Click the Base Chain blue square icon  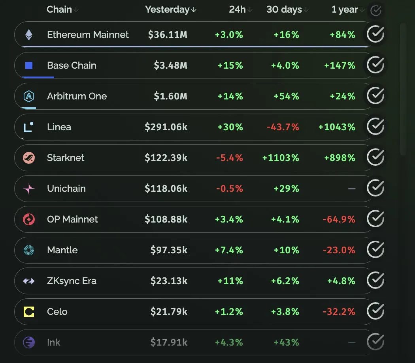pyautogui.click(x=29, y=65)
